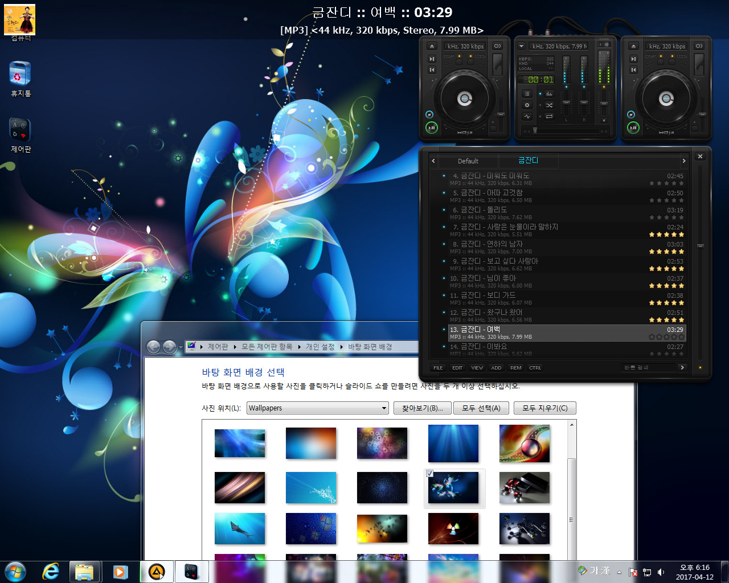Open Internet Explorer from the taskbar
Screen dimensions: 729x583
[x=51, y=572]
